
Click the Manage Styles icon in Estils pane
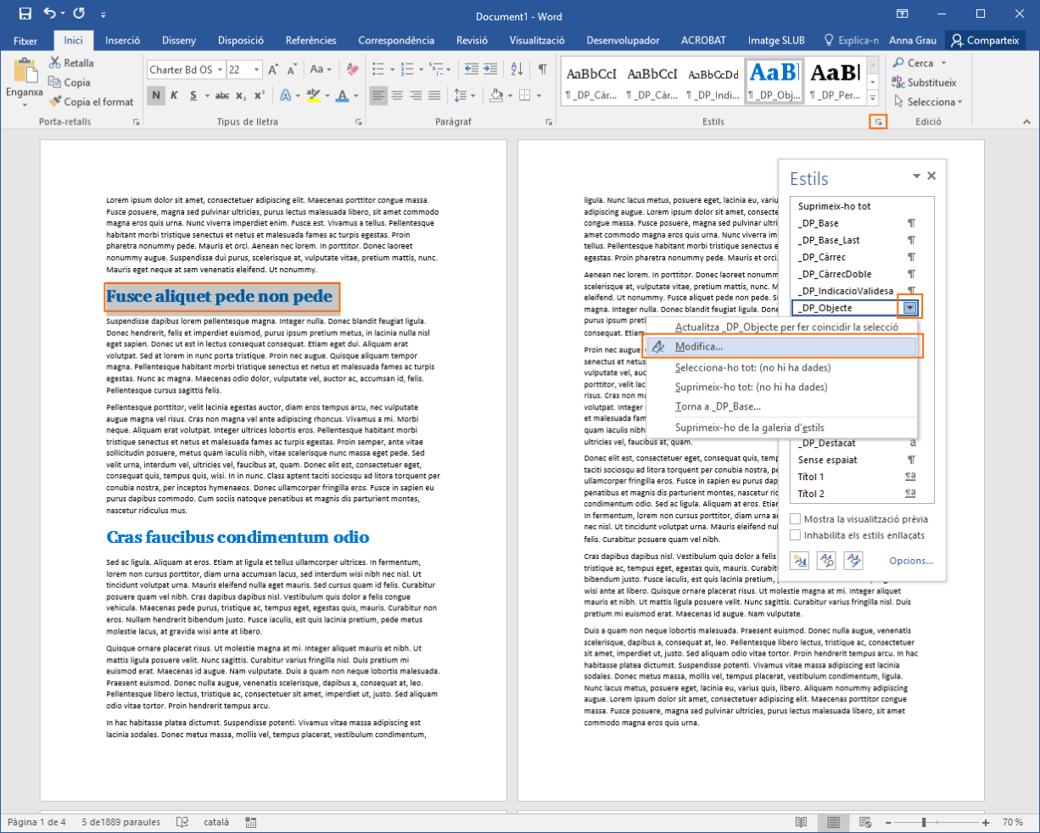(853, 561)
